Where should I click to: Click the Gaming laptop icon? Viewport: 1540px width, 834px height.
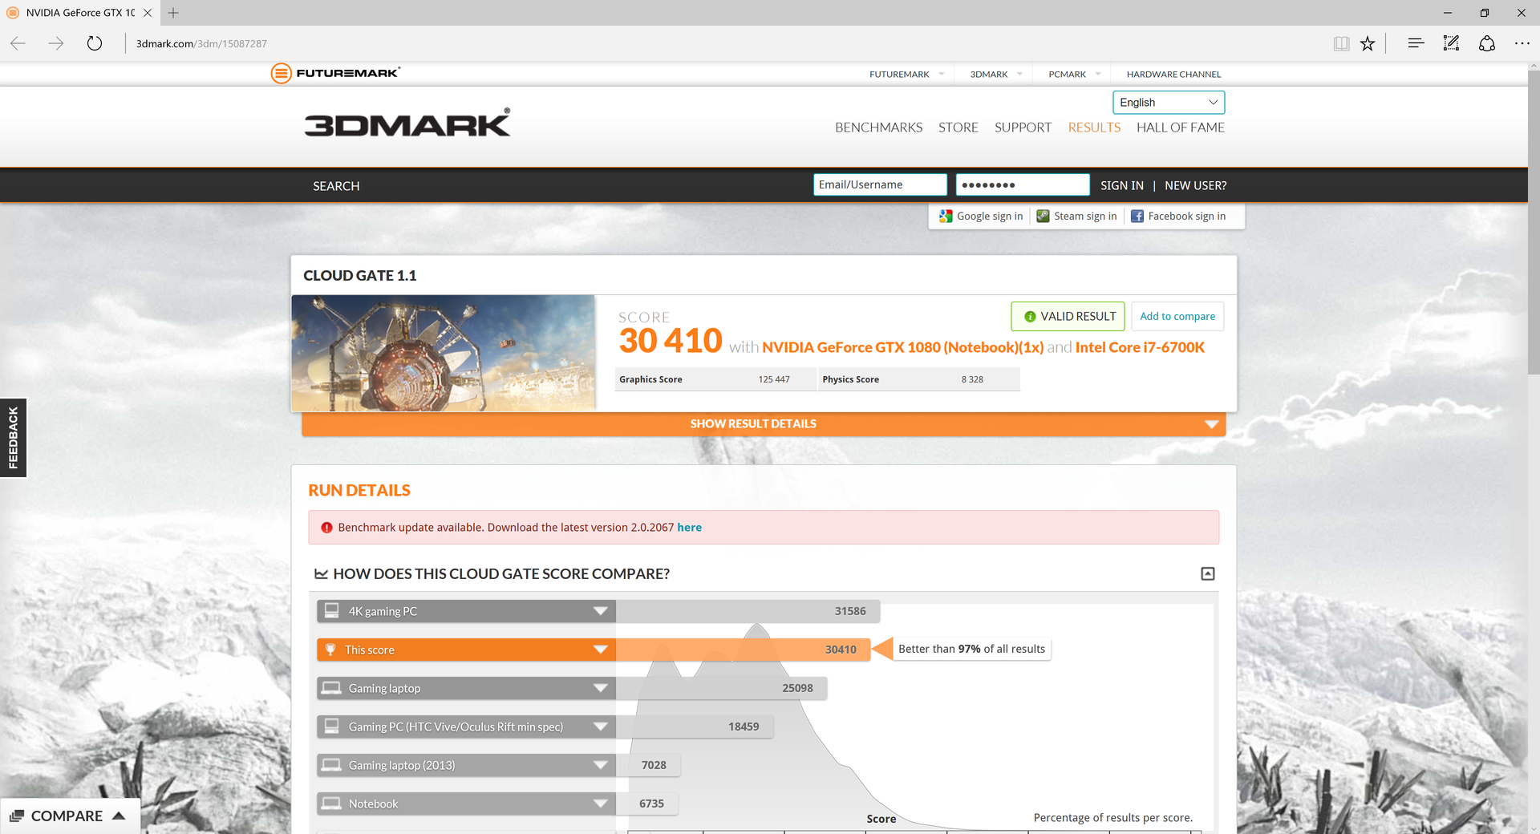331,687
